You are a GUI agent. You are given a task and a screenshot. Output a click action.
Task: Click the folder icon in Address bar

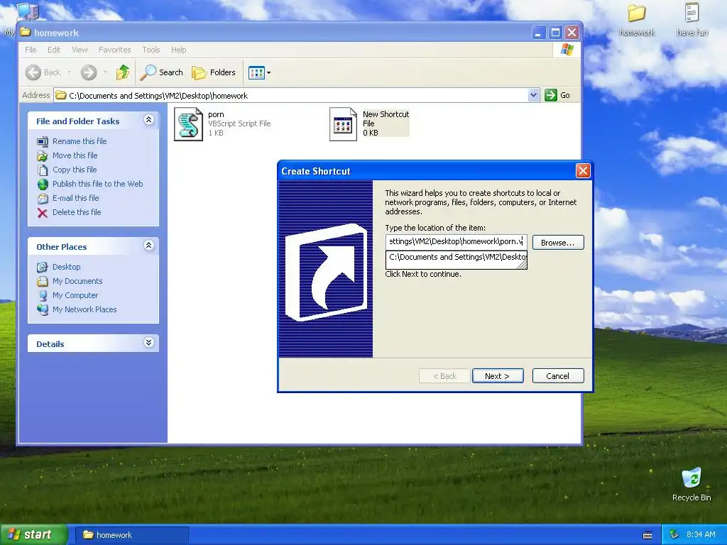61,96
